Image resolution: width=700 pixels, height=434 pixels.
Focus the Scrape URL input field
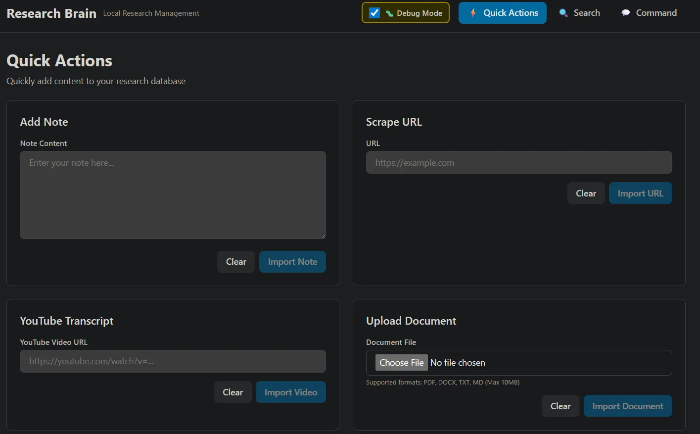(x=519, y=162)
